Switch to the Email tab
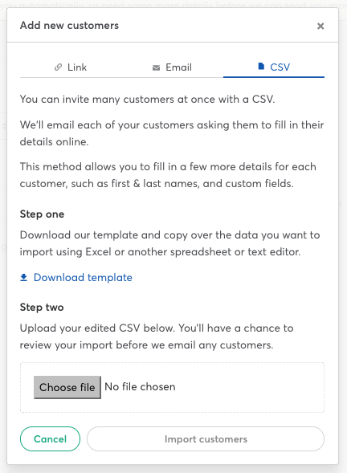Image resolution: width=347 pixels, height=473 pixels. (x=172, y=67)
